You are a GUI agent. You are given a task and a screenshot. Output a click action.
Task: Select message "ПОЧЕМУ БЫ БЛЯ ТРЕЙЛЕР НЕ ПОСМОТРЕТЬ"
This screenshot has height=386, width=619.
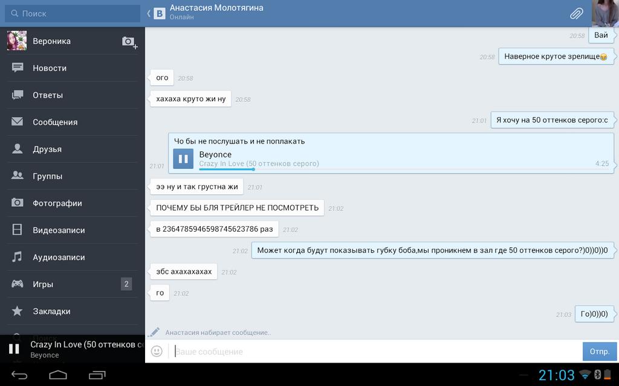coord(237,208)
